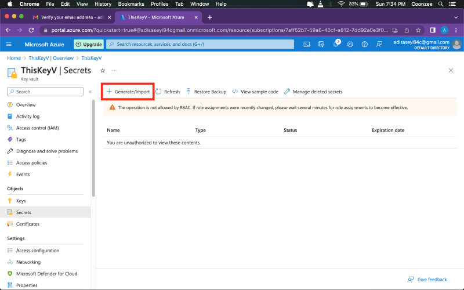Open the Profiles menu
Screen dimensions: 464x290
point(159,4)
